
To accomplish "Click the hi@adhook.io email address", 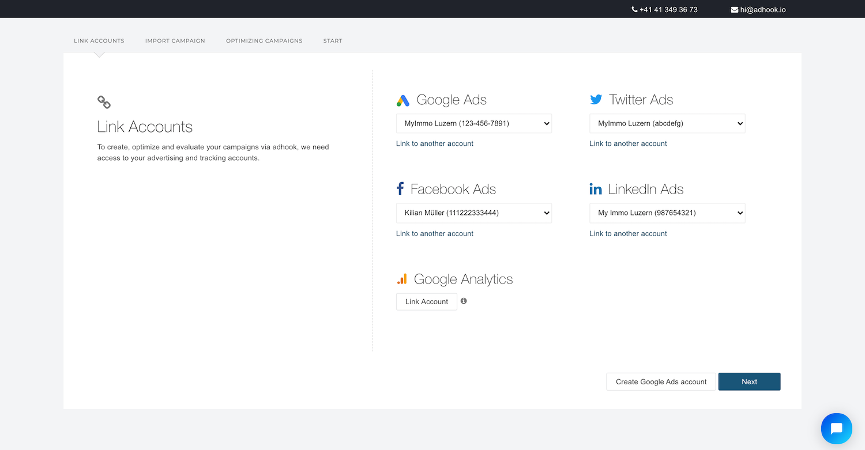I will pos(763,10).
